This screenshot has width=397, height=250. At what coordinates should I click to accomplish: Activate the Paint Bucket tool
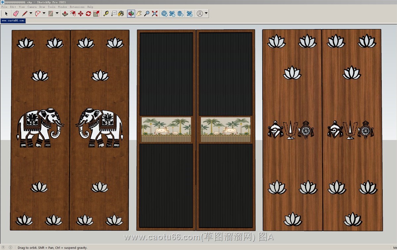(121, 14)
